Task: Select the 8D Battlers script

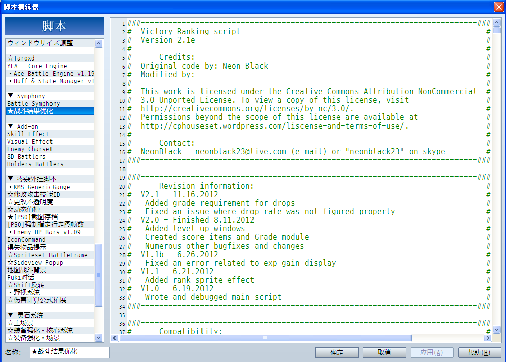Action: coord(50,156)
